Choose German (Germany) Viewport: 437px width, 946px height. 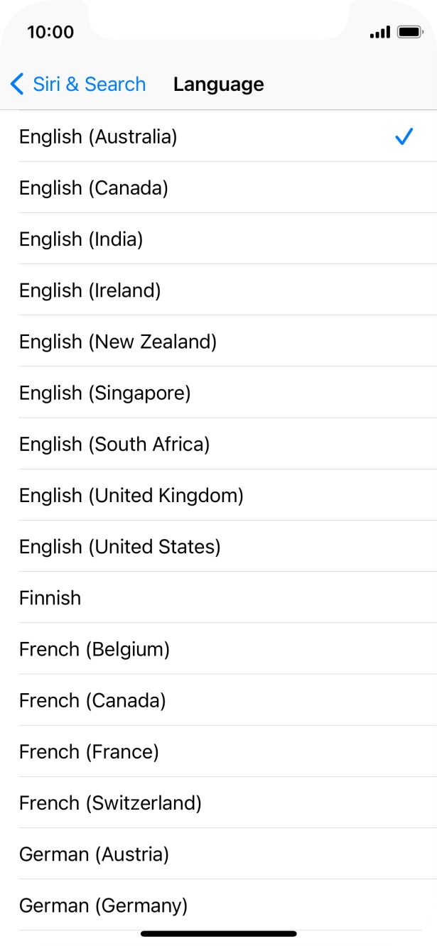[x=104, y=905]
